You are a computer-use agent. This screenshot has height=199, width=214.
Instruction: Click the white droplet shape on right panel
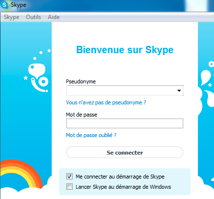tap(205, 77)
